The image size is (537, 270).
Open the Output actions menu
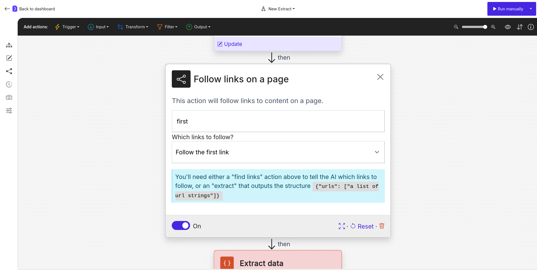[198, 27]
